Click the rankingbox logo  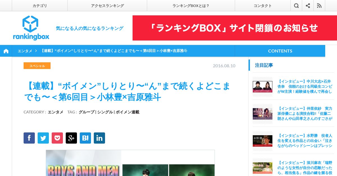click(31, 28)
